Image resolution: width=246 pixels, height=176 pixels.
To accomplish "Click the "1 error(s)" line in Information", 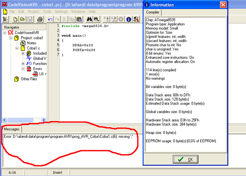I will pyautogui.click(x=153, y=74).
